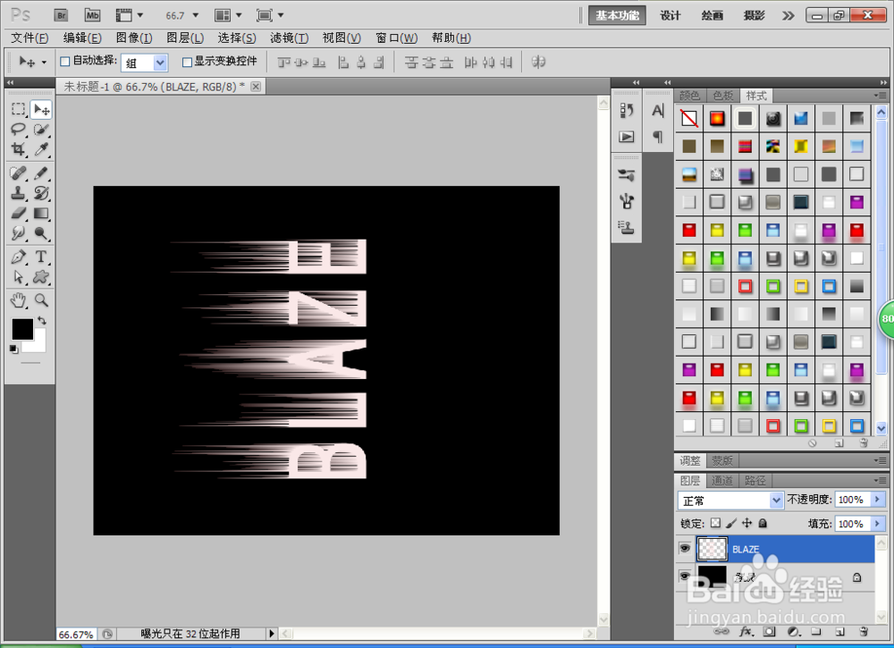Select the Lasso tool

tap(19, 130)
